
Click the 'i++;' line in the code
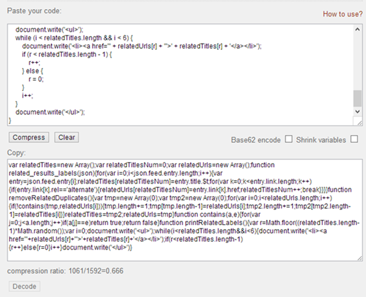pyautogui.click(x=28, y=96)
